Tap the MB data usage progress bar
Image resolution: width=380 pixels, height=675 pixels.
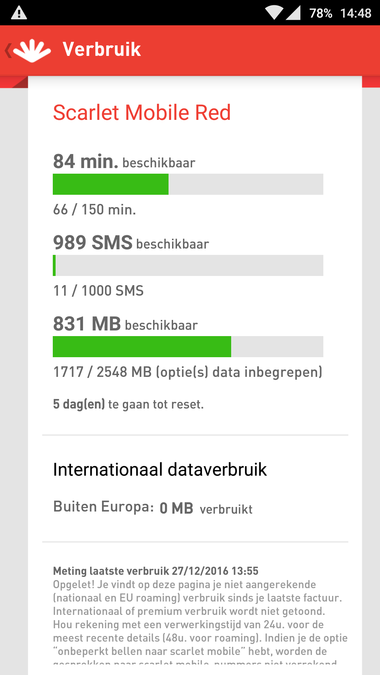(188, 347)
